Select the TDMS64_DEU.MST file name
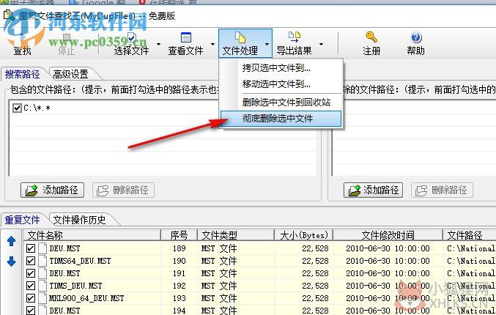The width and height of the screenshot is (496, 315). pyautogui.click(x=80, y=261)
